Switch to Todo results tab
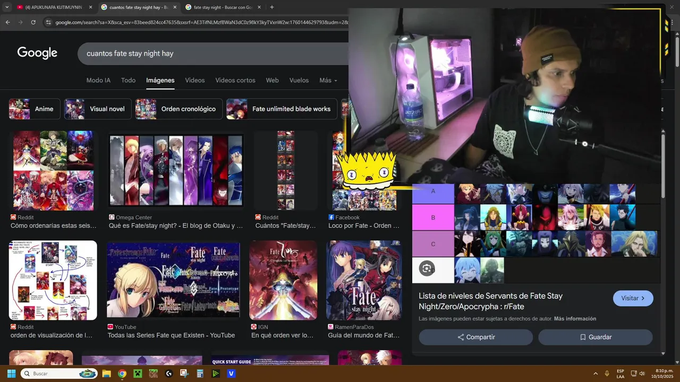The height and width of the screenshot is (382, 680). (128, 80)
